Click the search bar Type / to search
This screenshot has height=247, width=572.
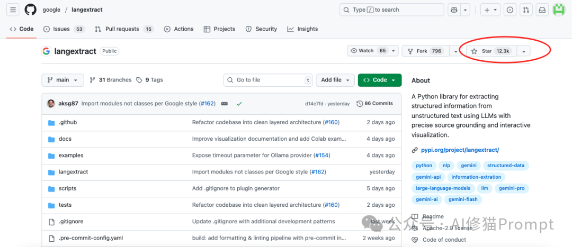point(391,10)
